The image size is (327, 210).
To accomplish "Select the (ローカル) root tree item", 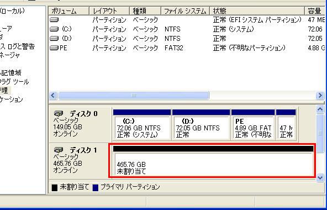I will (12, 11).
